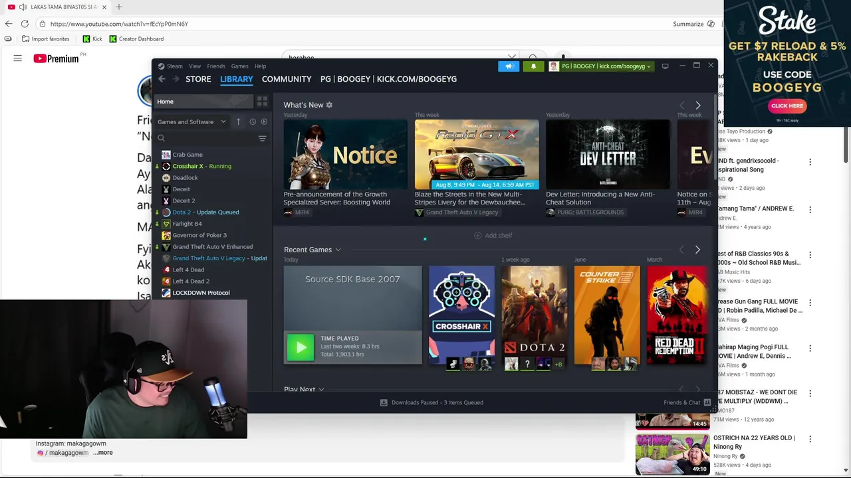Show next What's New items
Image resolution: width=851 pixels, height=478 pixels.
(697, 106)
